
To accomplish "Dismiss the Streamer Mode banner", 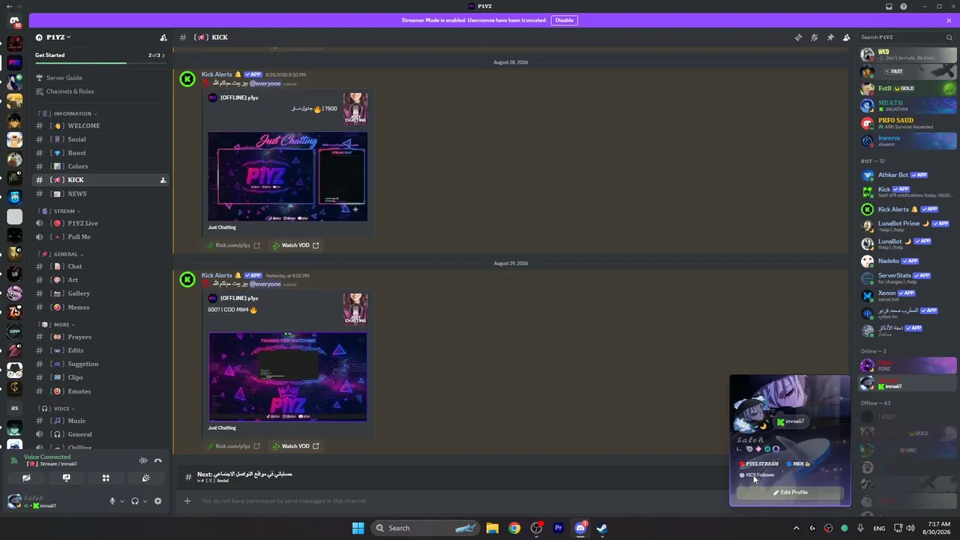I will 949,20.
